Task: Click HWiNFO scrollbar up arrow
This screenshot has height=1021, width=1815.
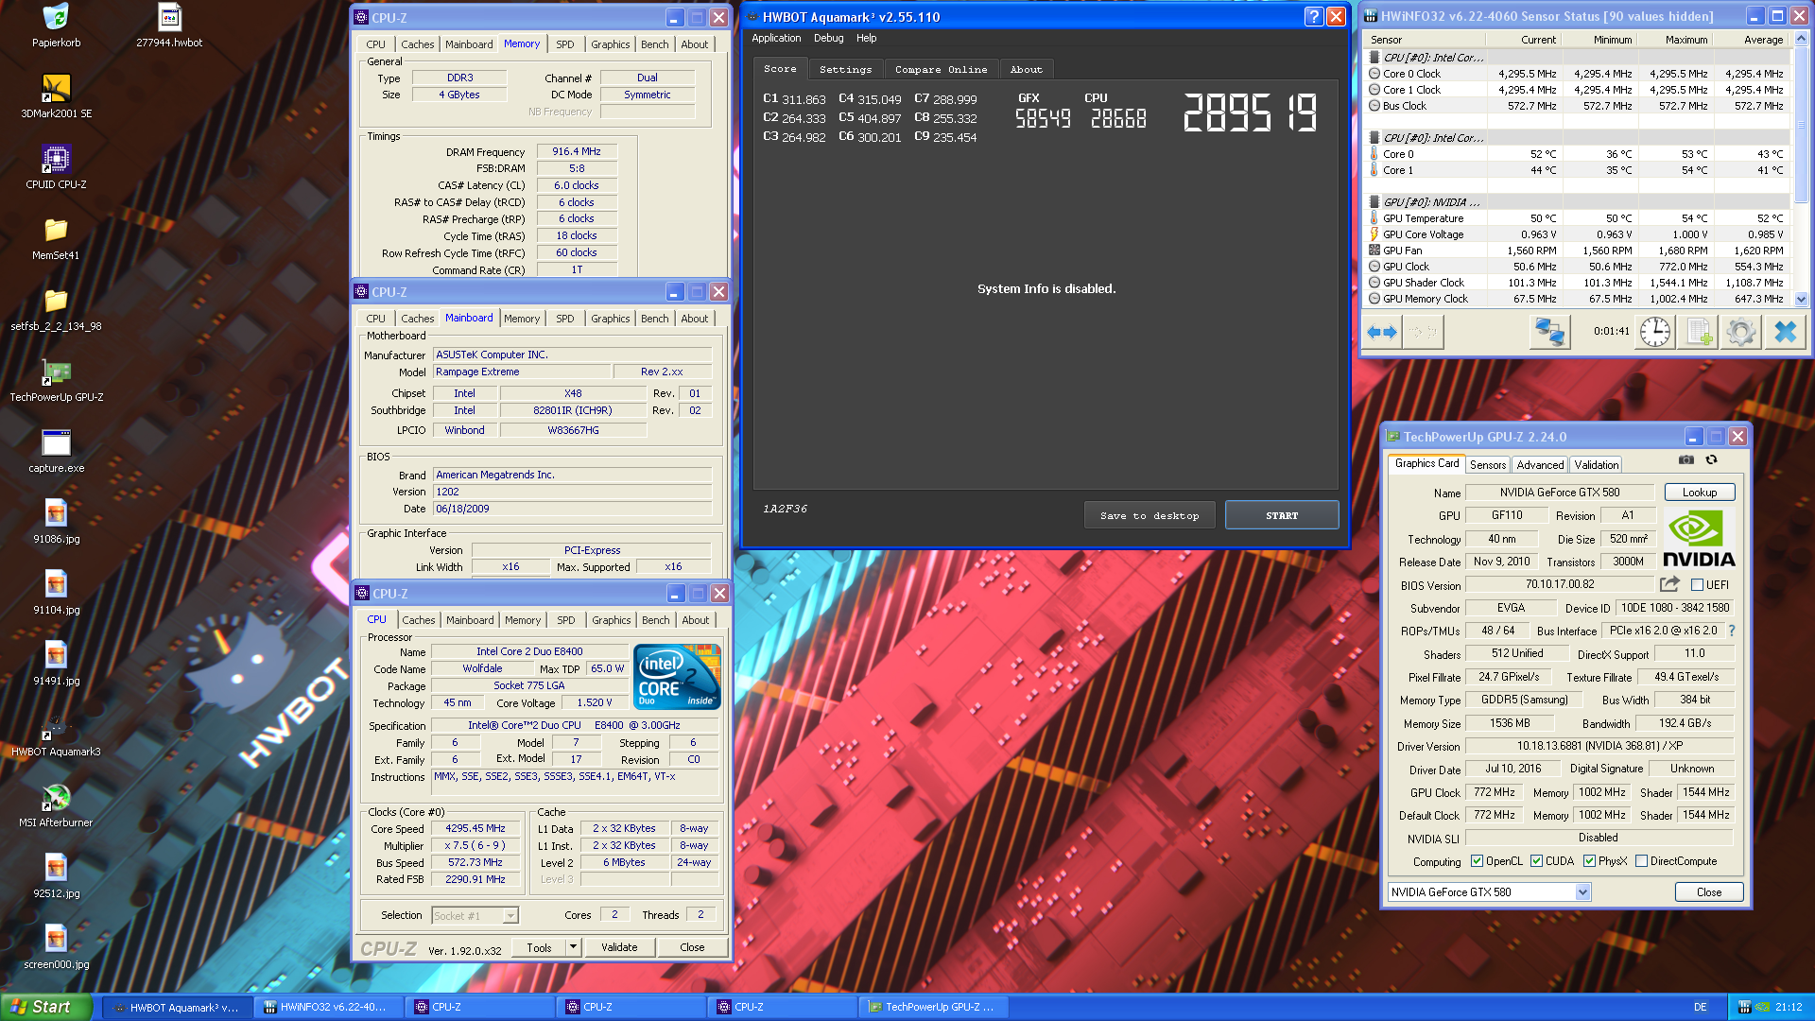Action: 1801,39
